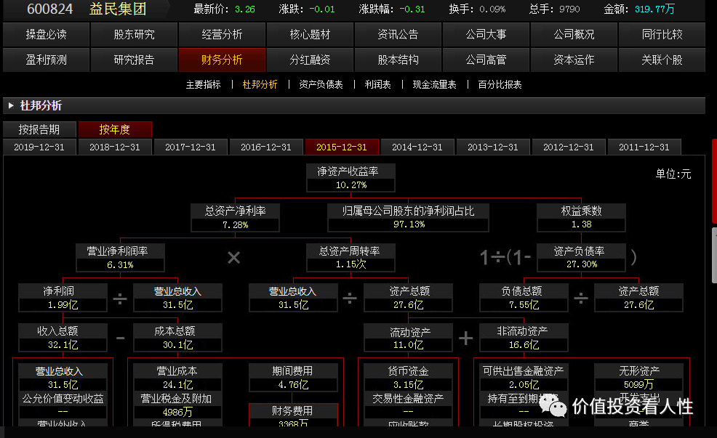
Task: Click the 流动资产 11.0亿 node
Action: (x=409, y=338)
